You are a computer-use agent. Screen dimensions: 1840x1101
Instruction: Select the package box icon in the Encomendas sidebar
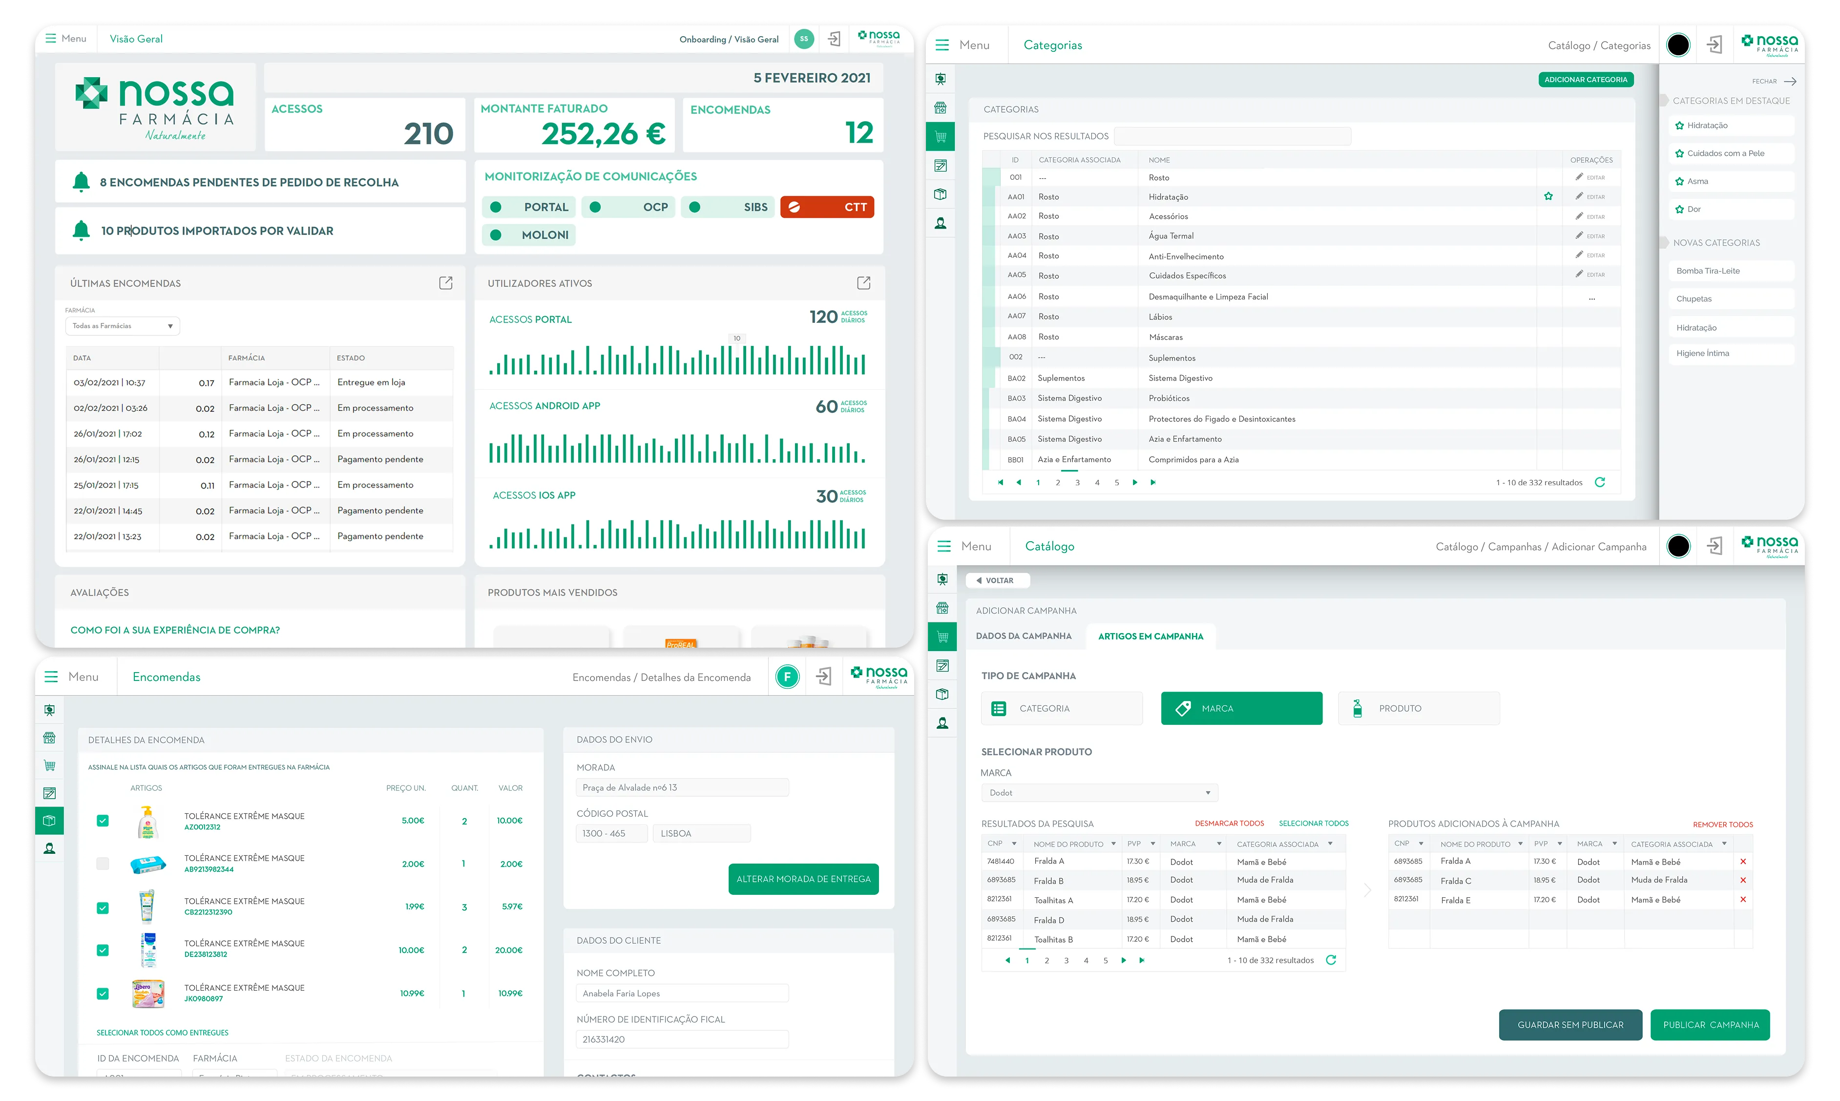50,821
